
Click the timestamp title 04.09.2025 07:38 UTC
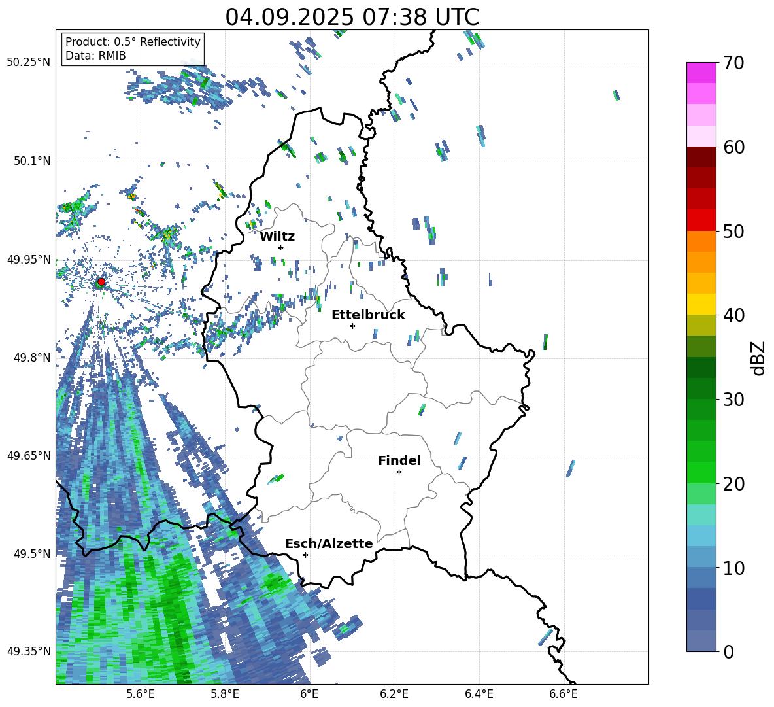point(352,17)
